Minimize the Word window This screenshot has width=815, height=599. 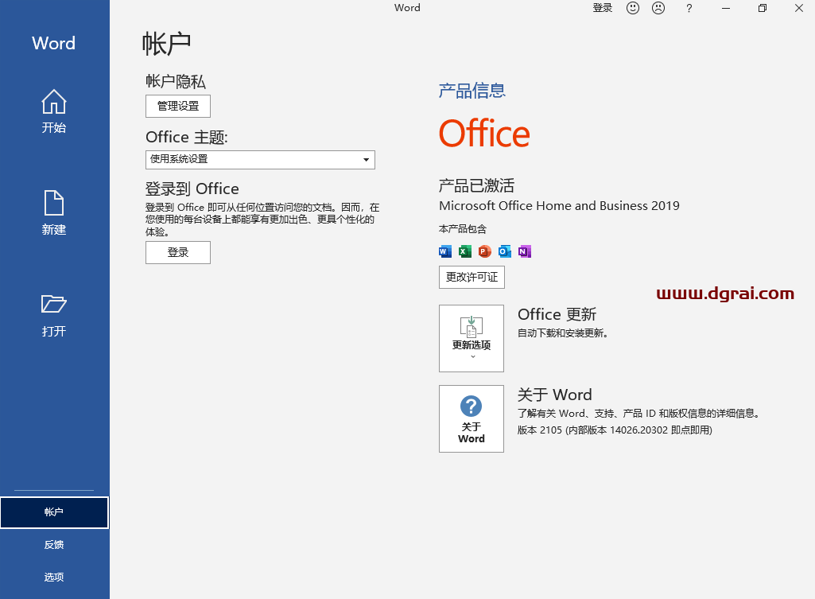[x=726, y=8]
